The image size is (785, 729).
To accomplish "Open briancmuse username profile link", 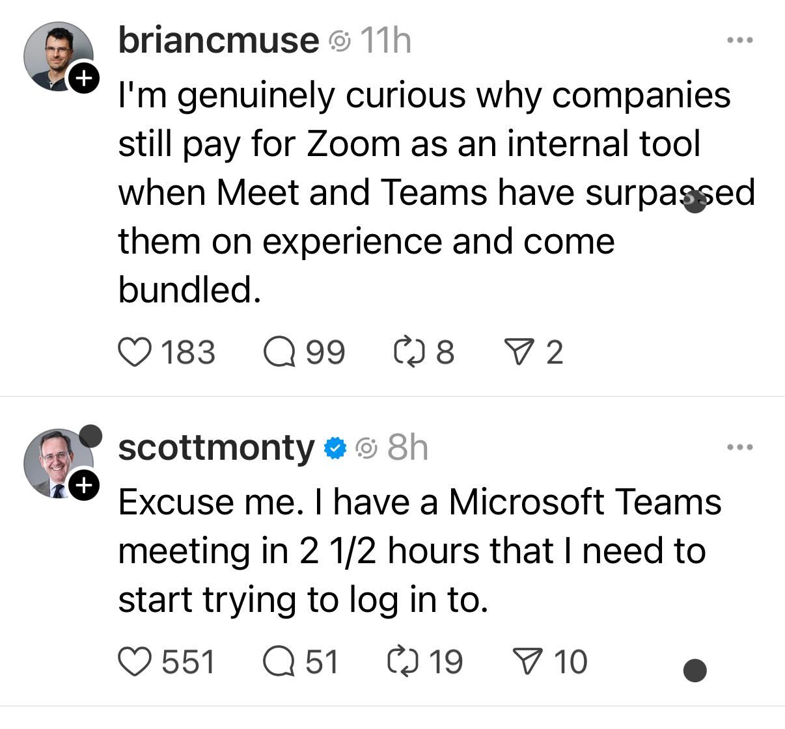I will 218,41.
